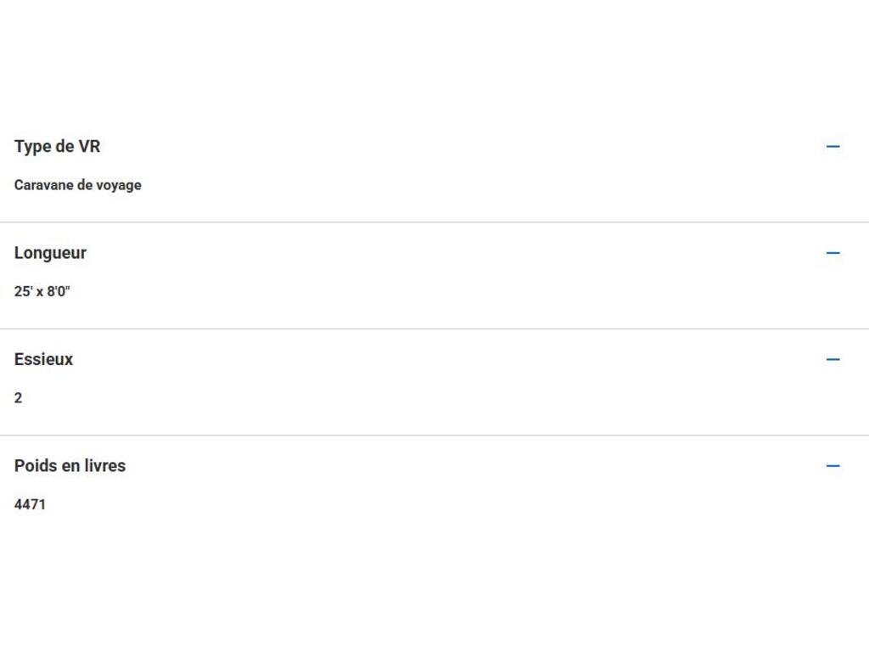This screenshot has height=652, width=869.
Task: Toggle the Longueur section heading
Action: pyautogui.click(x=50, y=253)
